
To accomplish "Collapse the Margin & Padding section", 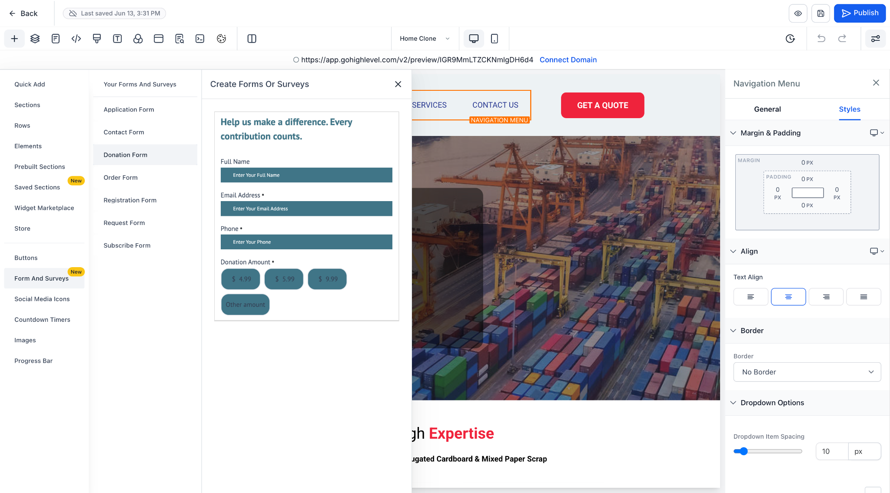I will [x=733, y=133].
